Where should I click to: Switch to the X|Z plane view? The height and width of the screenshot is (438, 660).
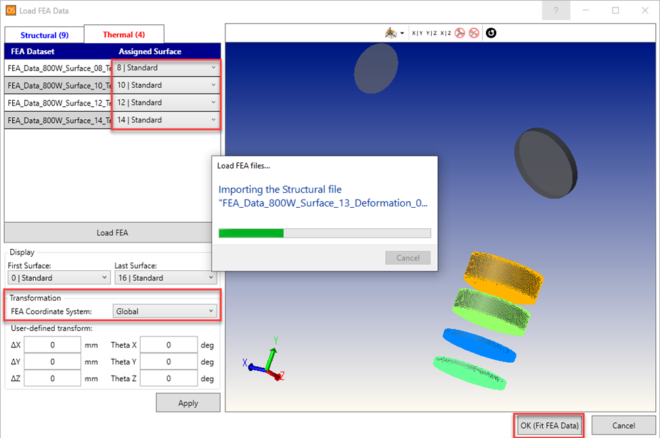(x=445, y=33)
